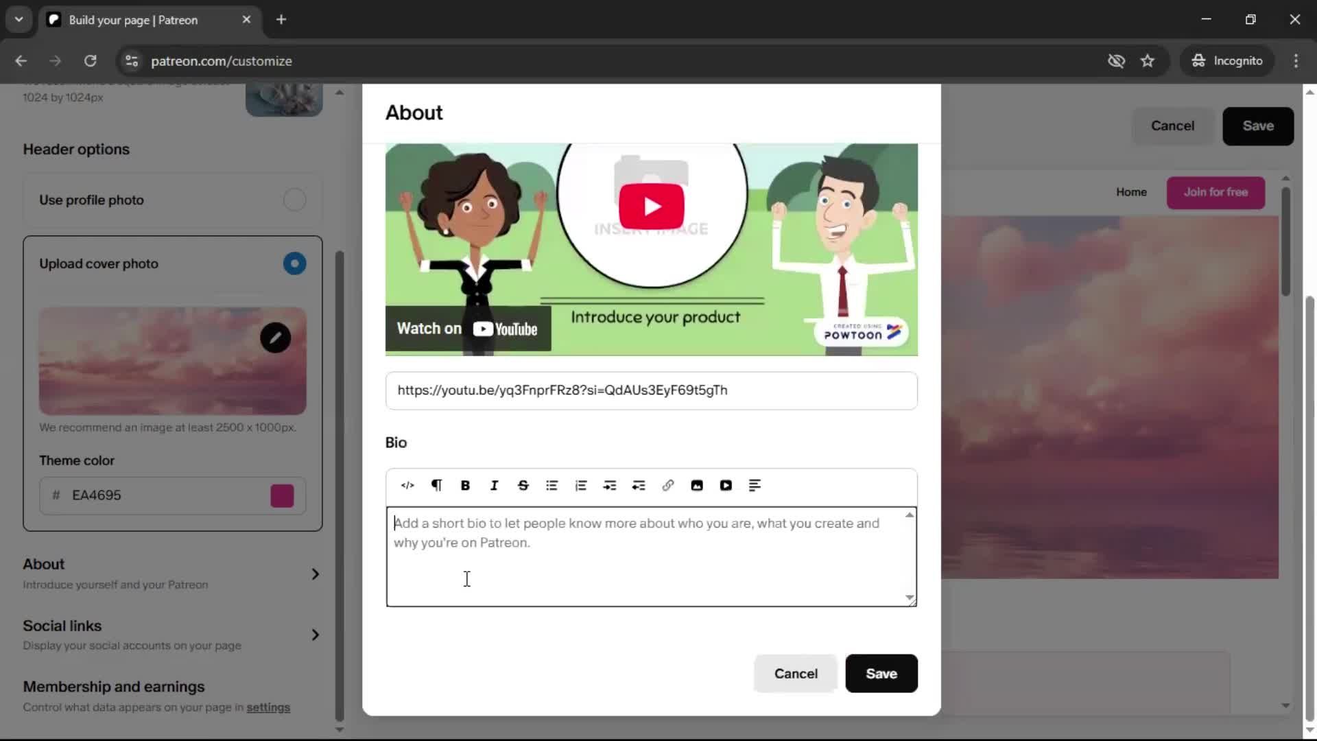The height and width of the screenshot is (741, 1317).
Task: Click the theme color pink swatch
Action: click(283, 496)
